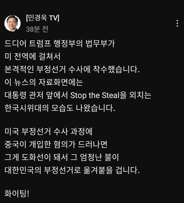Select the line "미국 부정선거 수사 과정에"
Viewport: 184px width, 203px height.
(48, 132)
